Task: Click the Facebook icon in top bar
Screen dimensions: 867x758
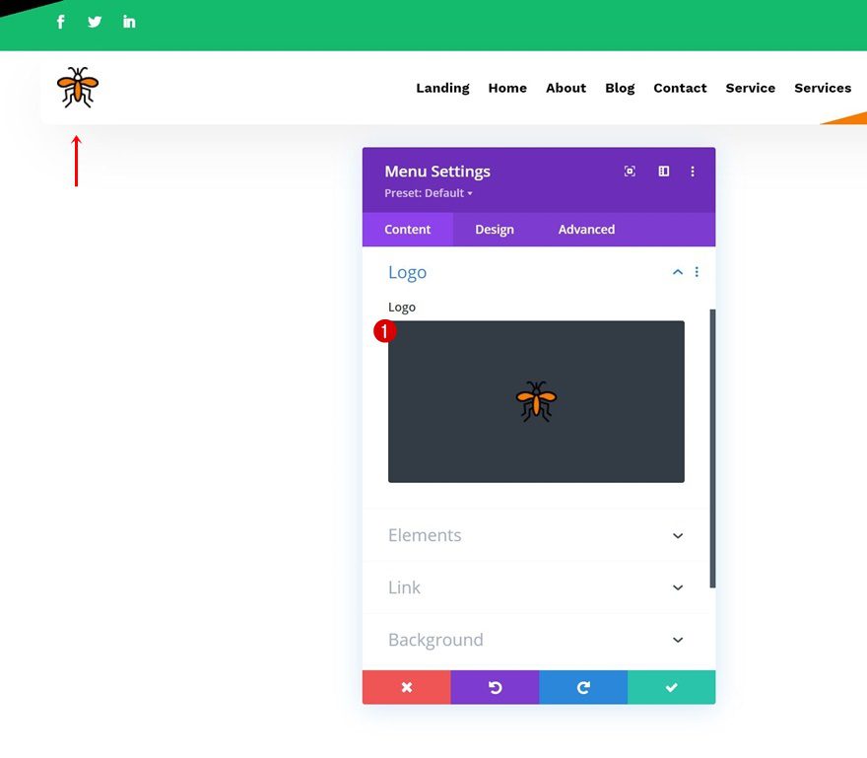Action: click(60, 22)
